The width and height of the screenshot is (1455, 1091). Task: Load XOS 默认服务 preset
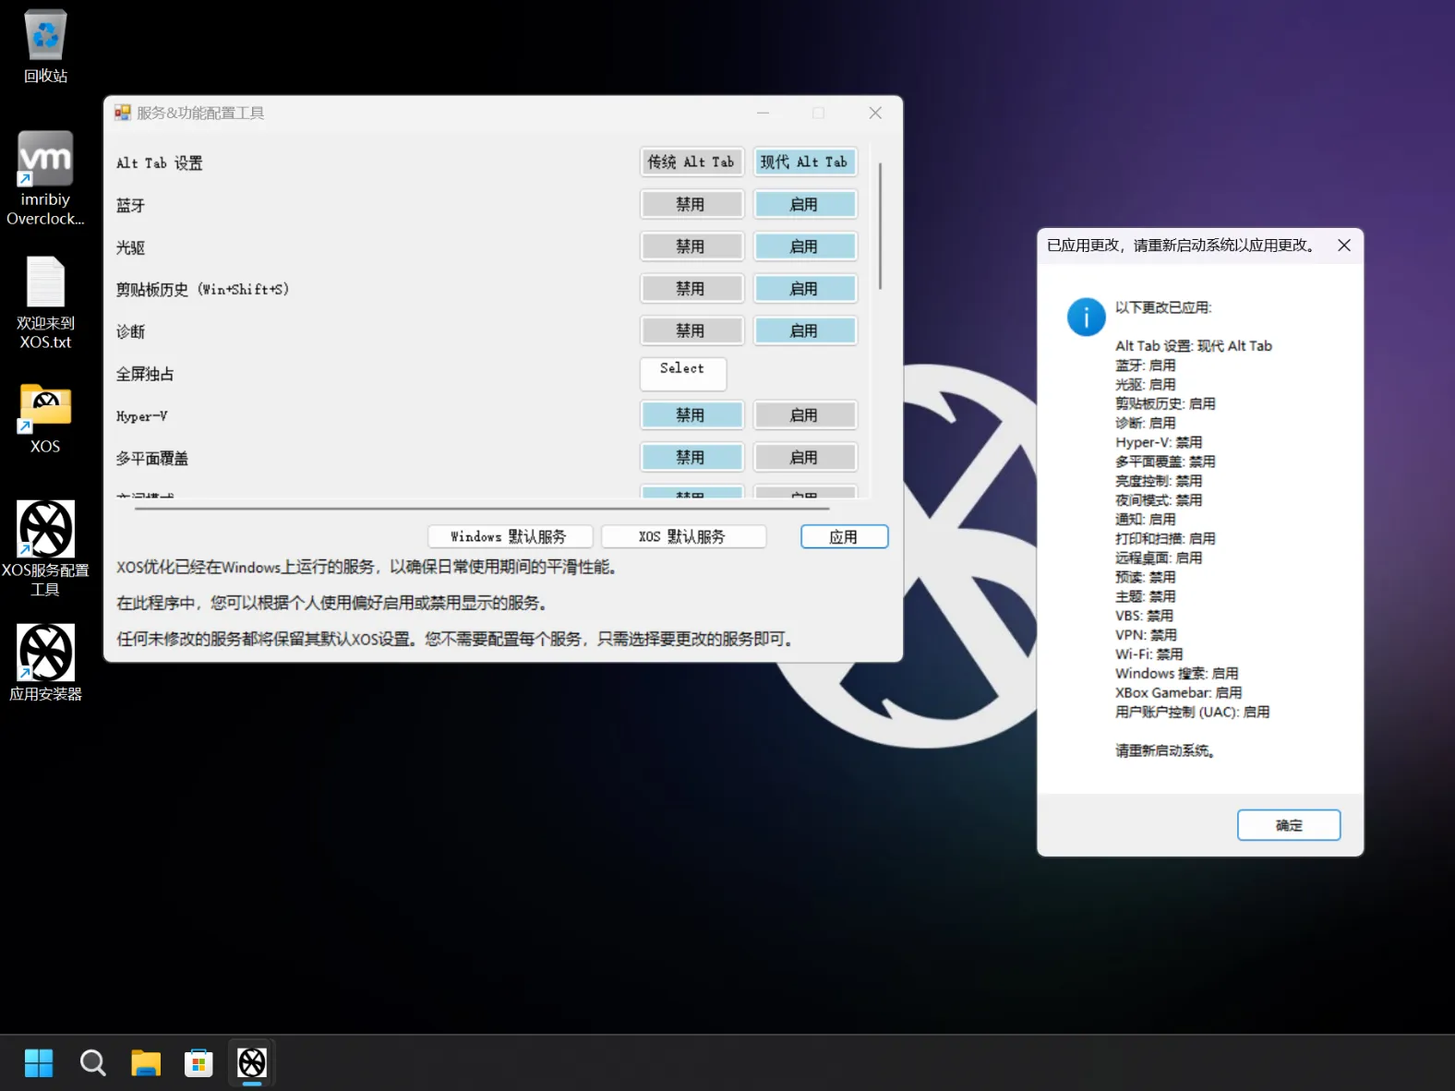click(x=683, y=536)
